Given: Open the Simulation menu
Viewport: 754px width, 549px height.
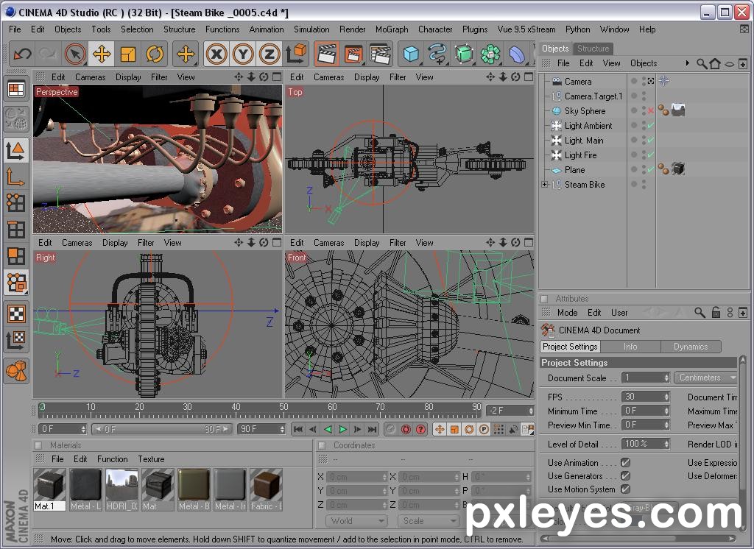Looking at the screenshot, I should [311, 29].
